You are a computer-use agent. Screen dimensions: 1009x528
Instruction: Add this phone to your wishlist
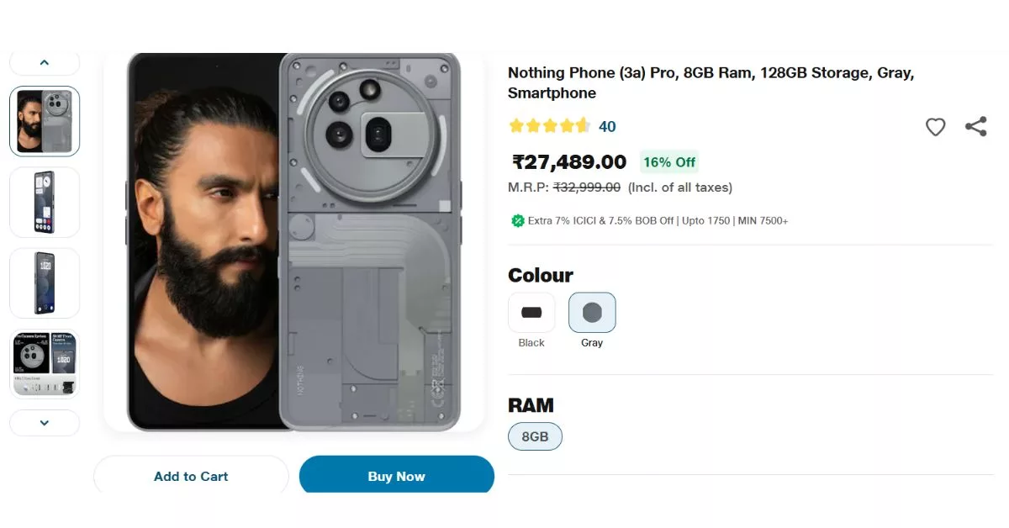(935, 127)
